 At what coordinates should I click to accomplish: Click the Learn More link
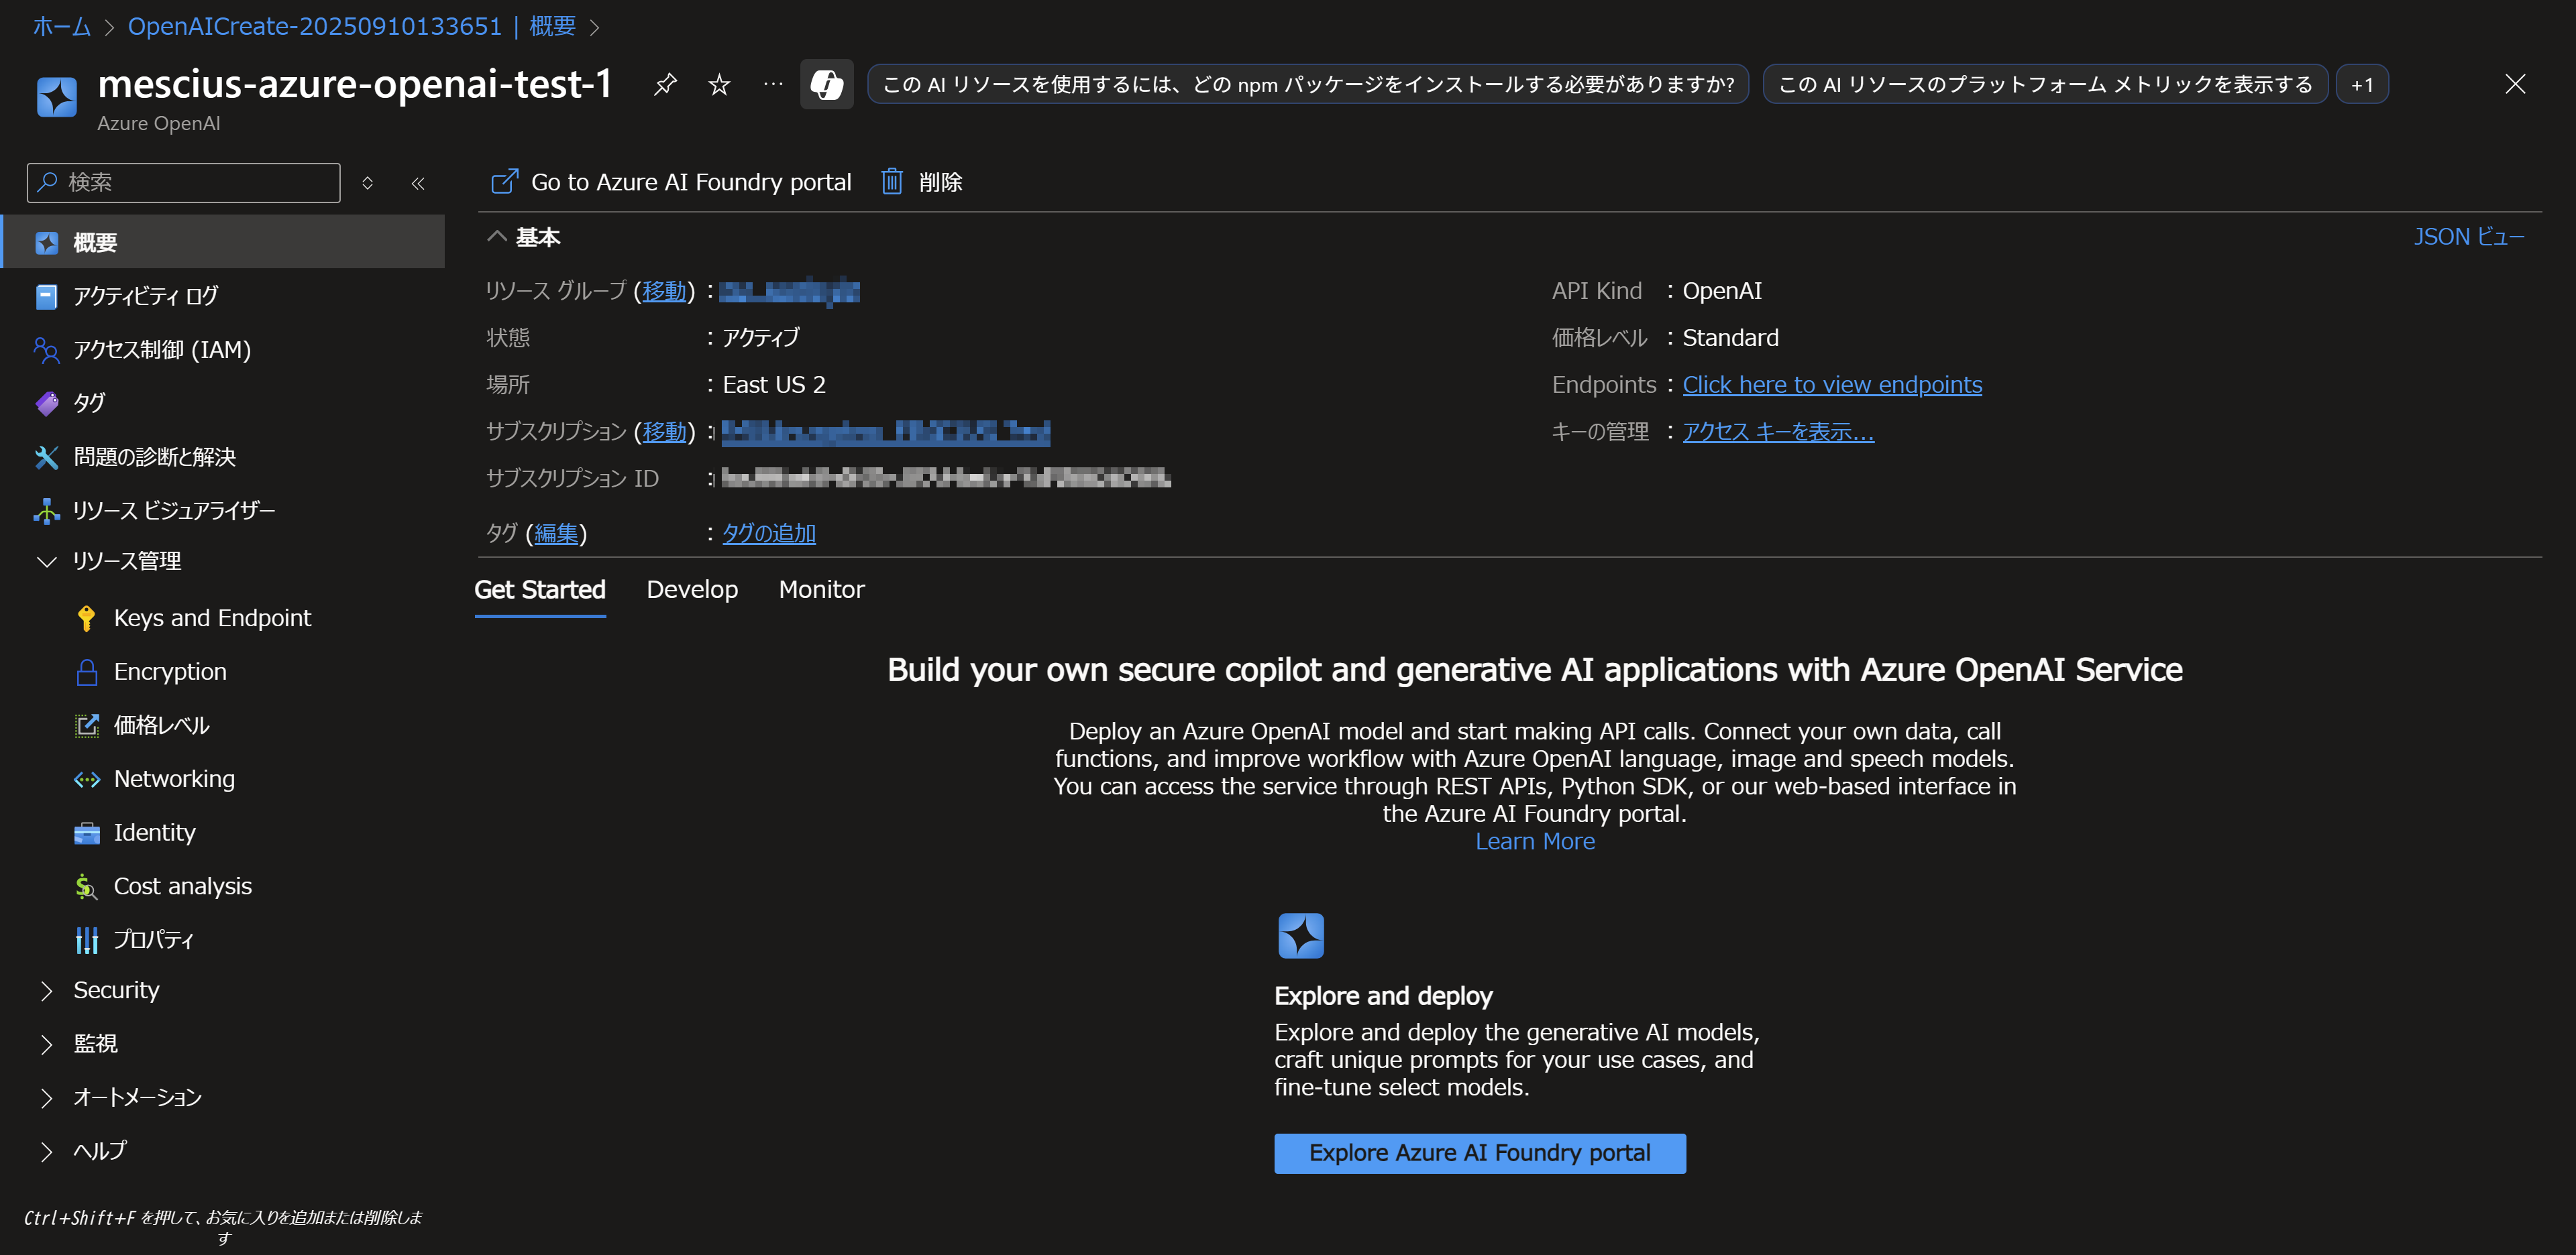1534,841
